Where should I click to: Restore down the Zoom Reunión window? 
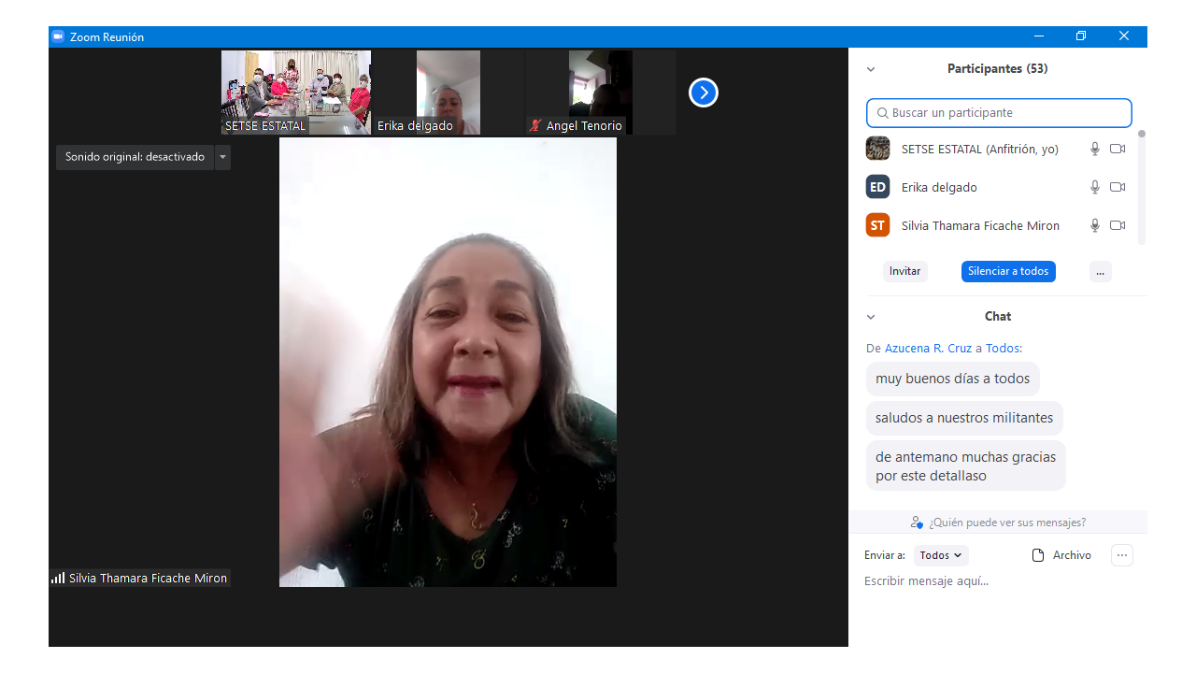tap(1081, 36)
